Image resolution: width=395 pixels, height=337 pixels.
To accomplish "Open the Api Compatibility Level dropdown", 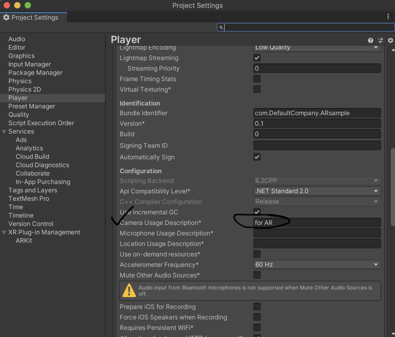I will pos(317,191).
